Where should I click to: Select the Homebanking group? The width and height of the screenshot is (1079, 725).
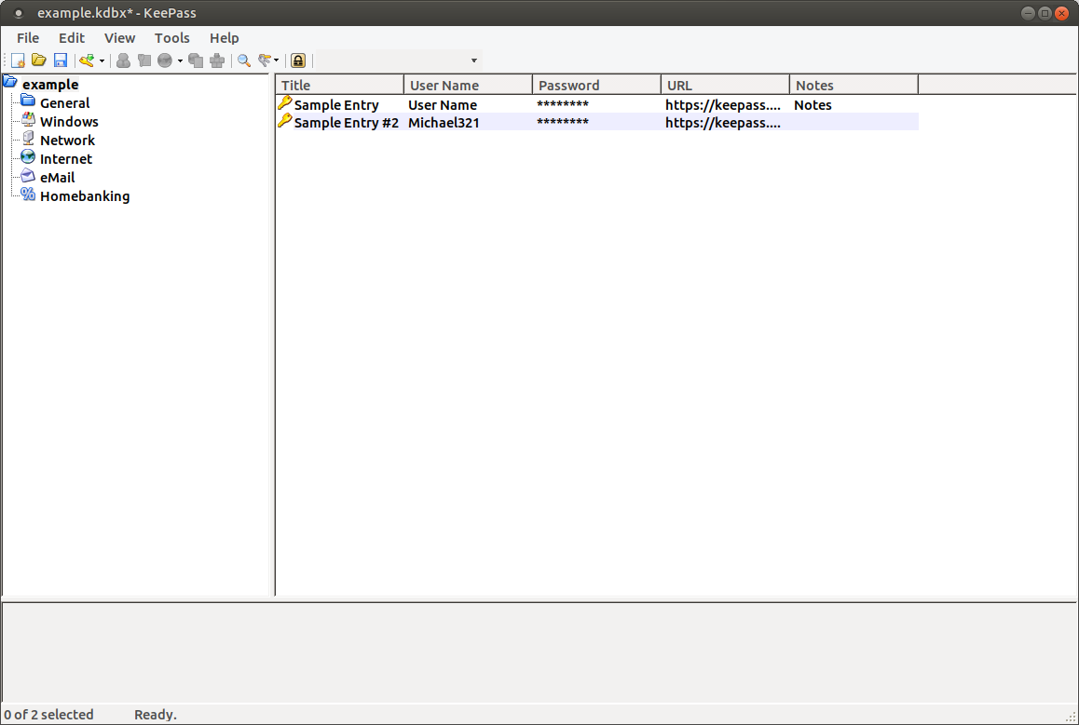85,195
